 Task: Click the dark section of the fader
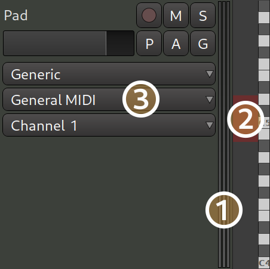[x=120, y=44]
